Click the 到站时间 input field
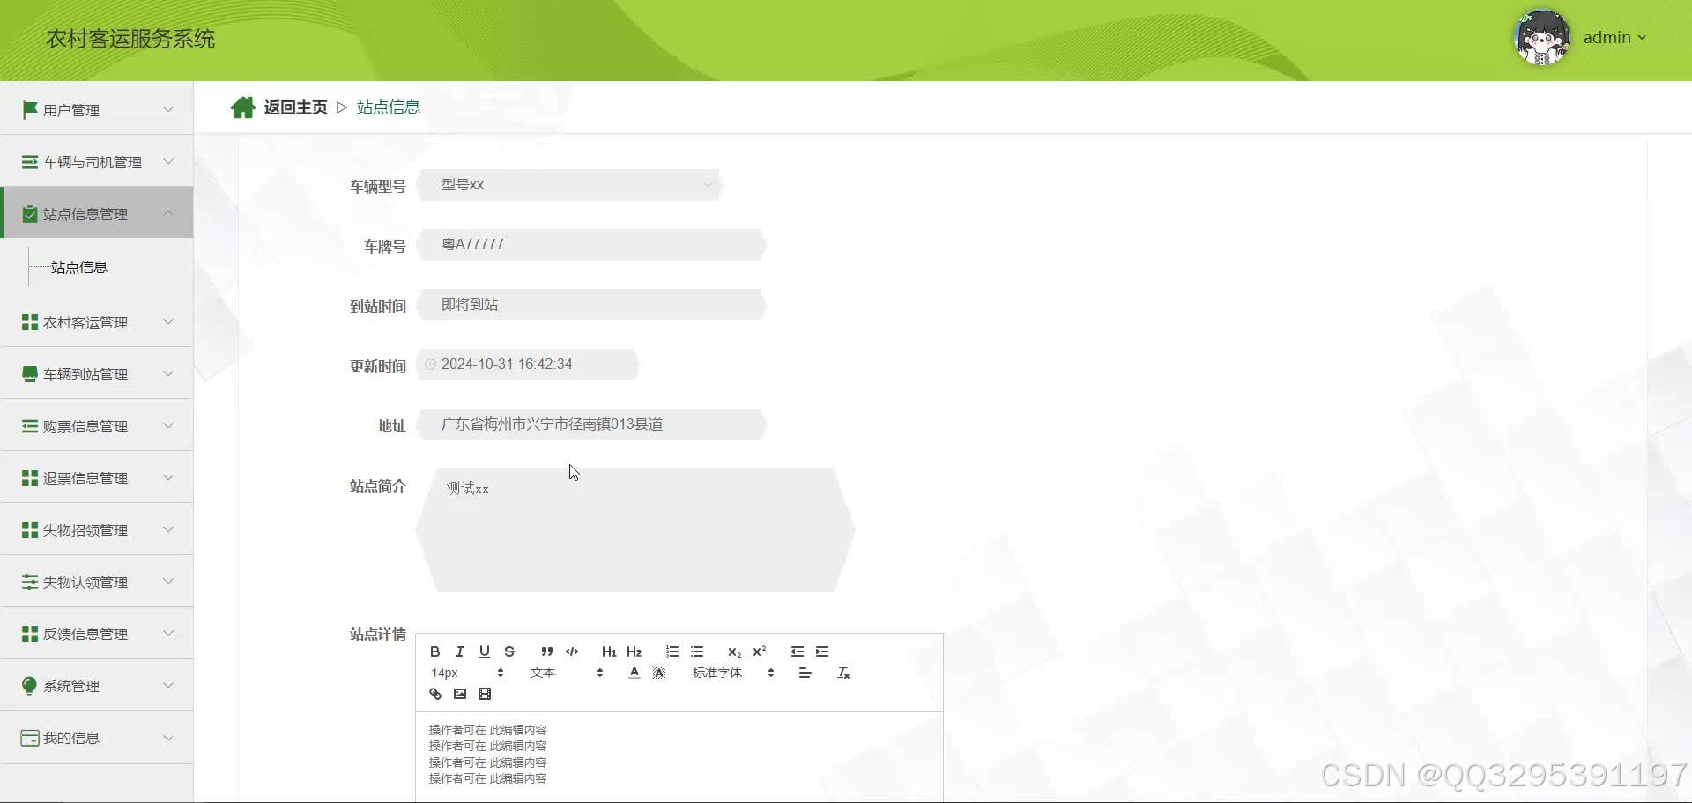Screen dimensions: 1692x803 click(x=591, y=305)
